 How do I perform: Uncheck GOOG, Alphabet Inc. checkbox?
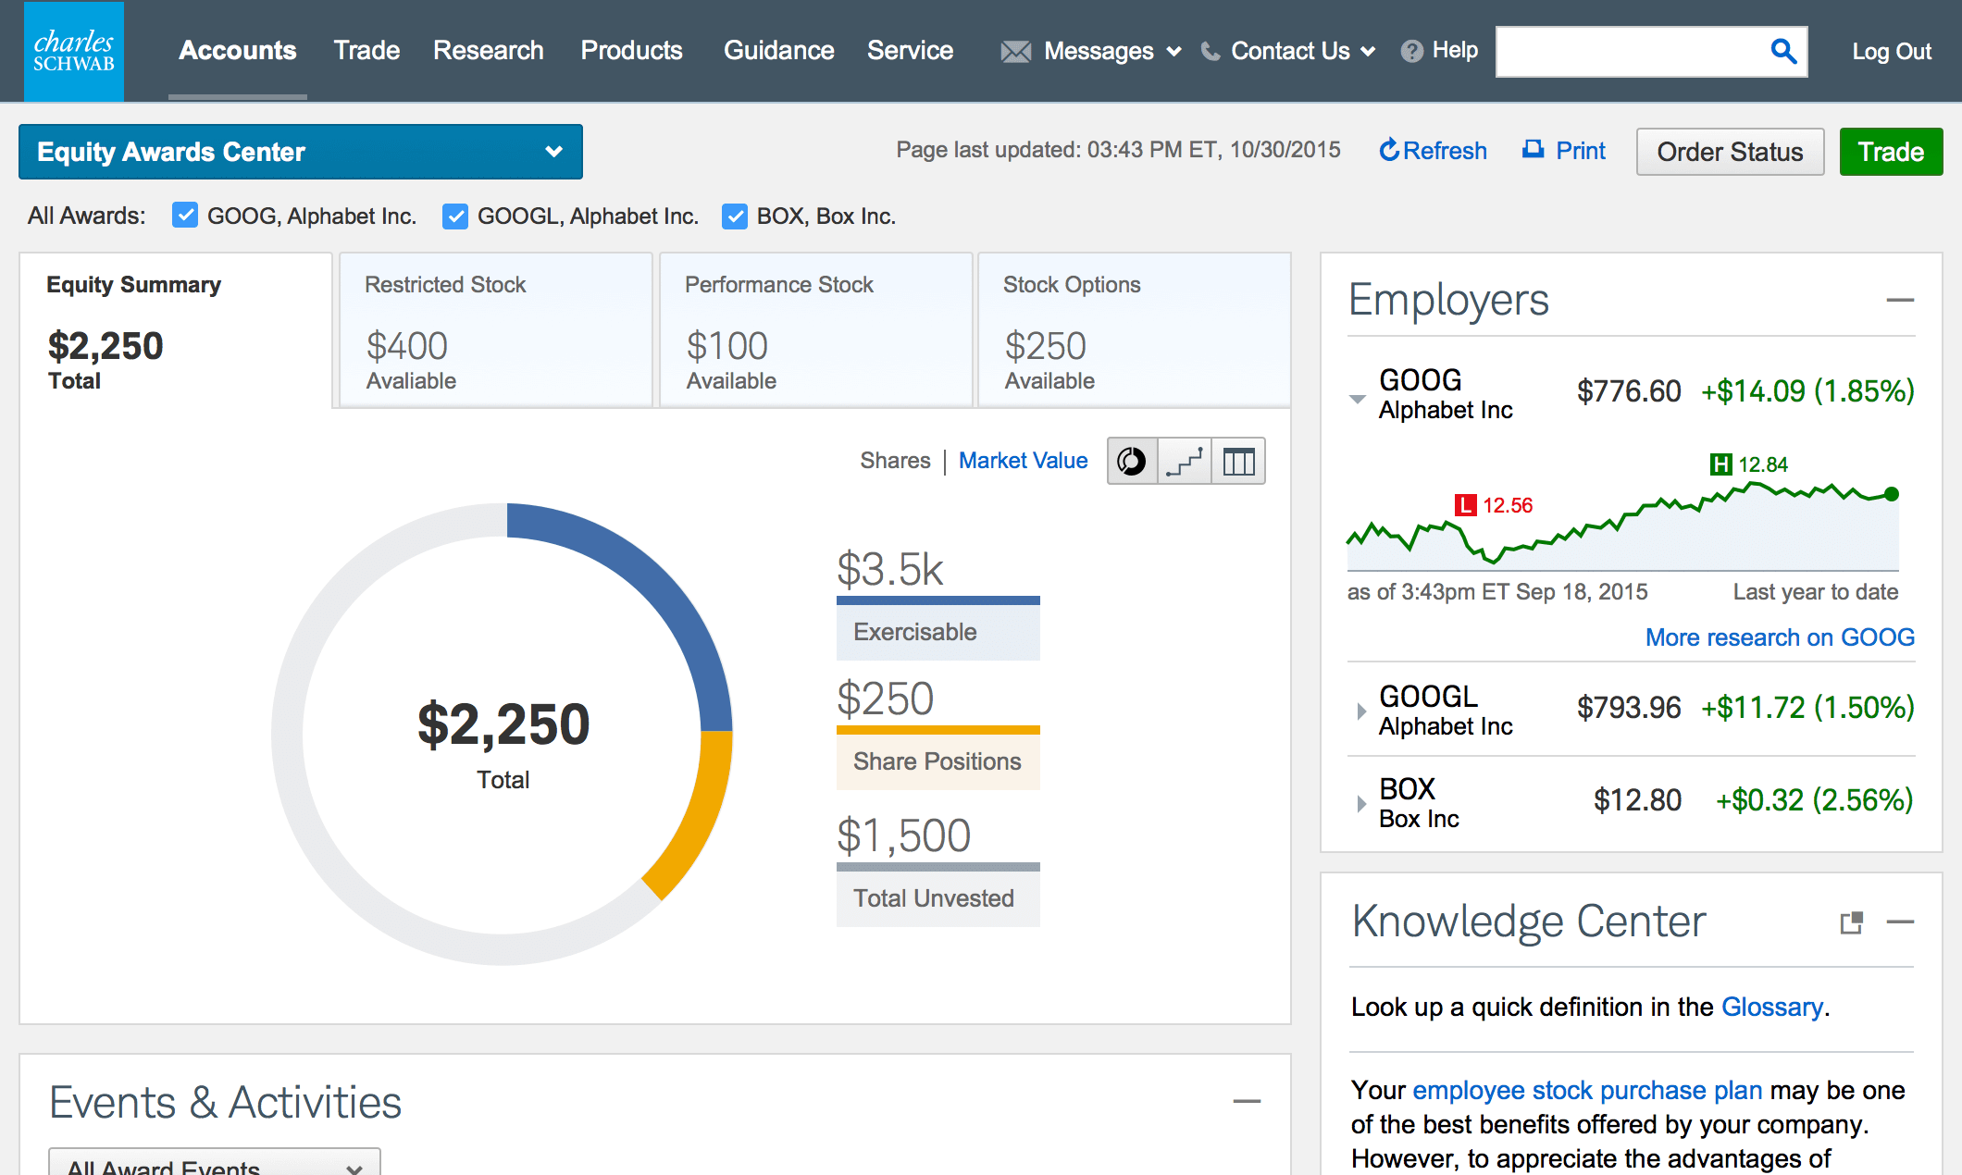pos(185,216)
